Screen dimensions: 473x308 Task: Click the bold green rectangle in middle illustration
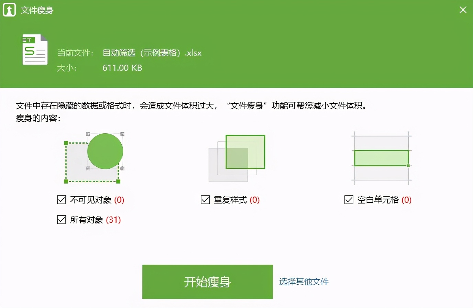click(x=245, y=152)
